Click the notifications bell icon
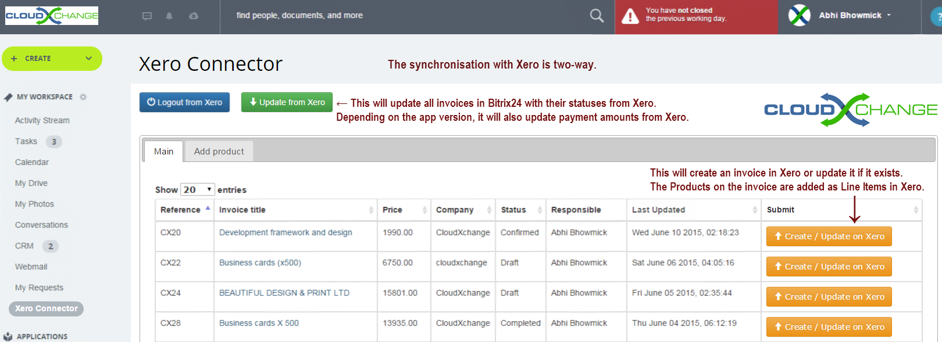The width and height of the screenshot is (942, 342). (169, 16)
